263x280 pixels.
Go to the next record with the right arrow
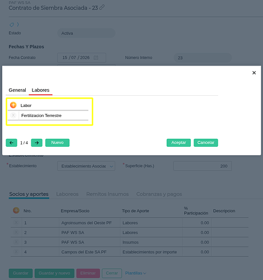point(37,143)
